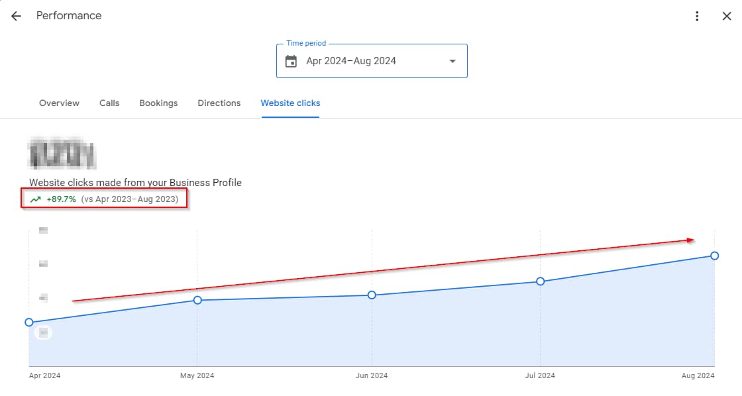Select the Apr 2024 data point on chart
Image resolution: width=742 pixels, height=396 pixels.
point(28,322)
